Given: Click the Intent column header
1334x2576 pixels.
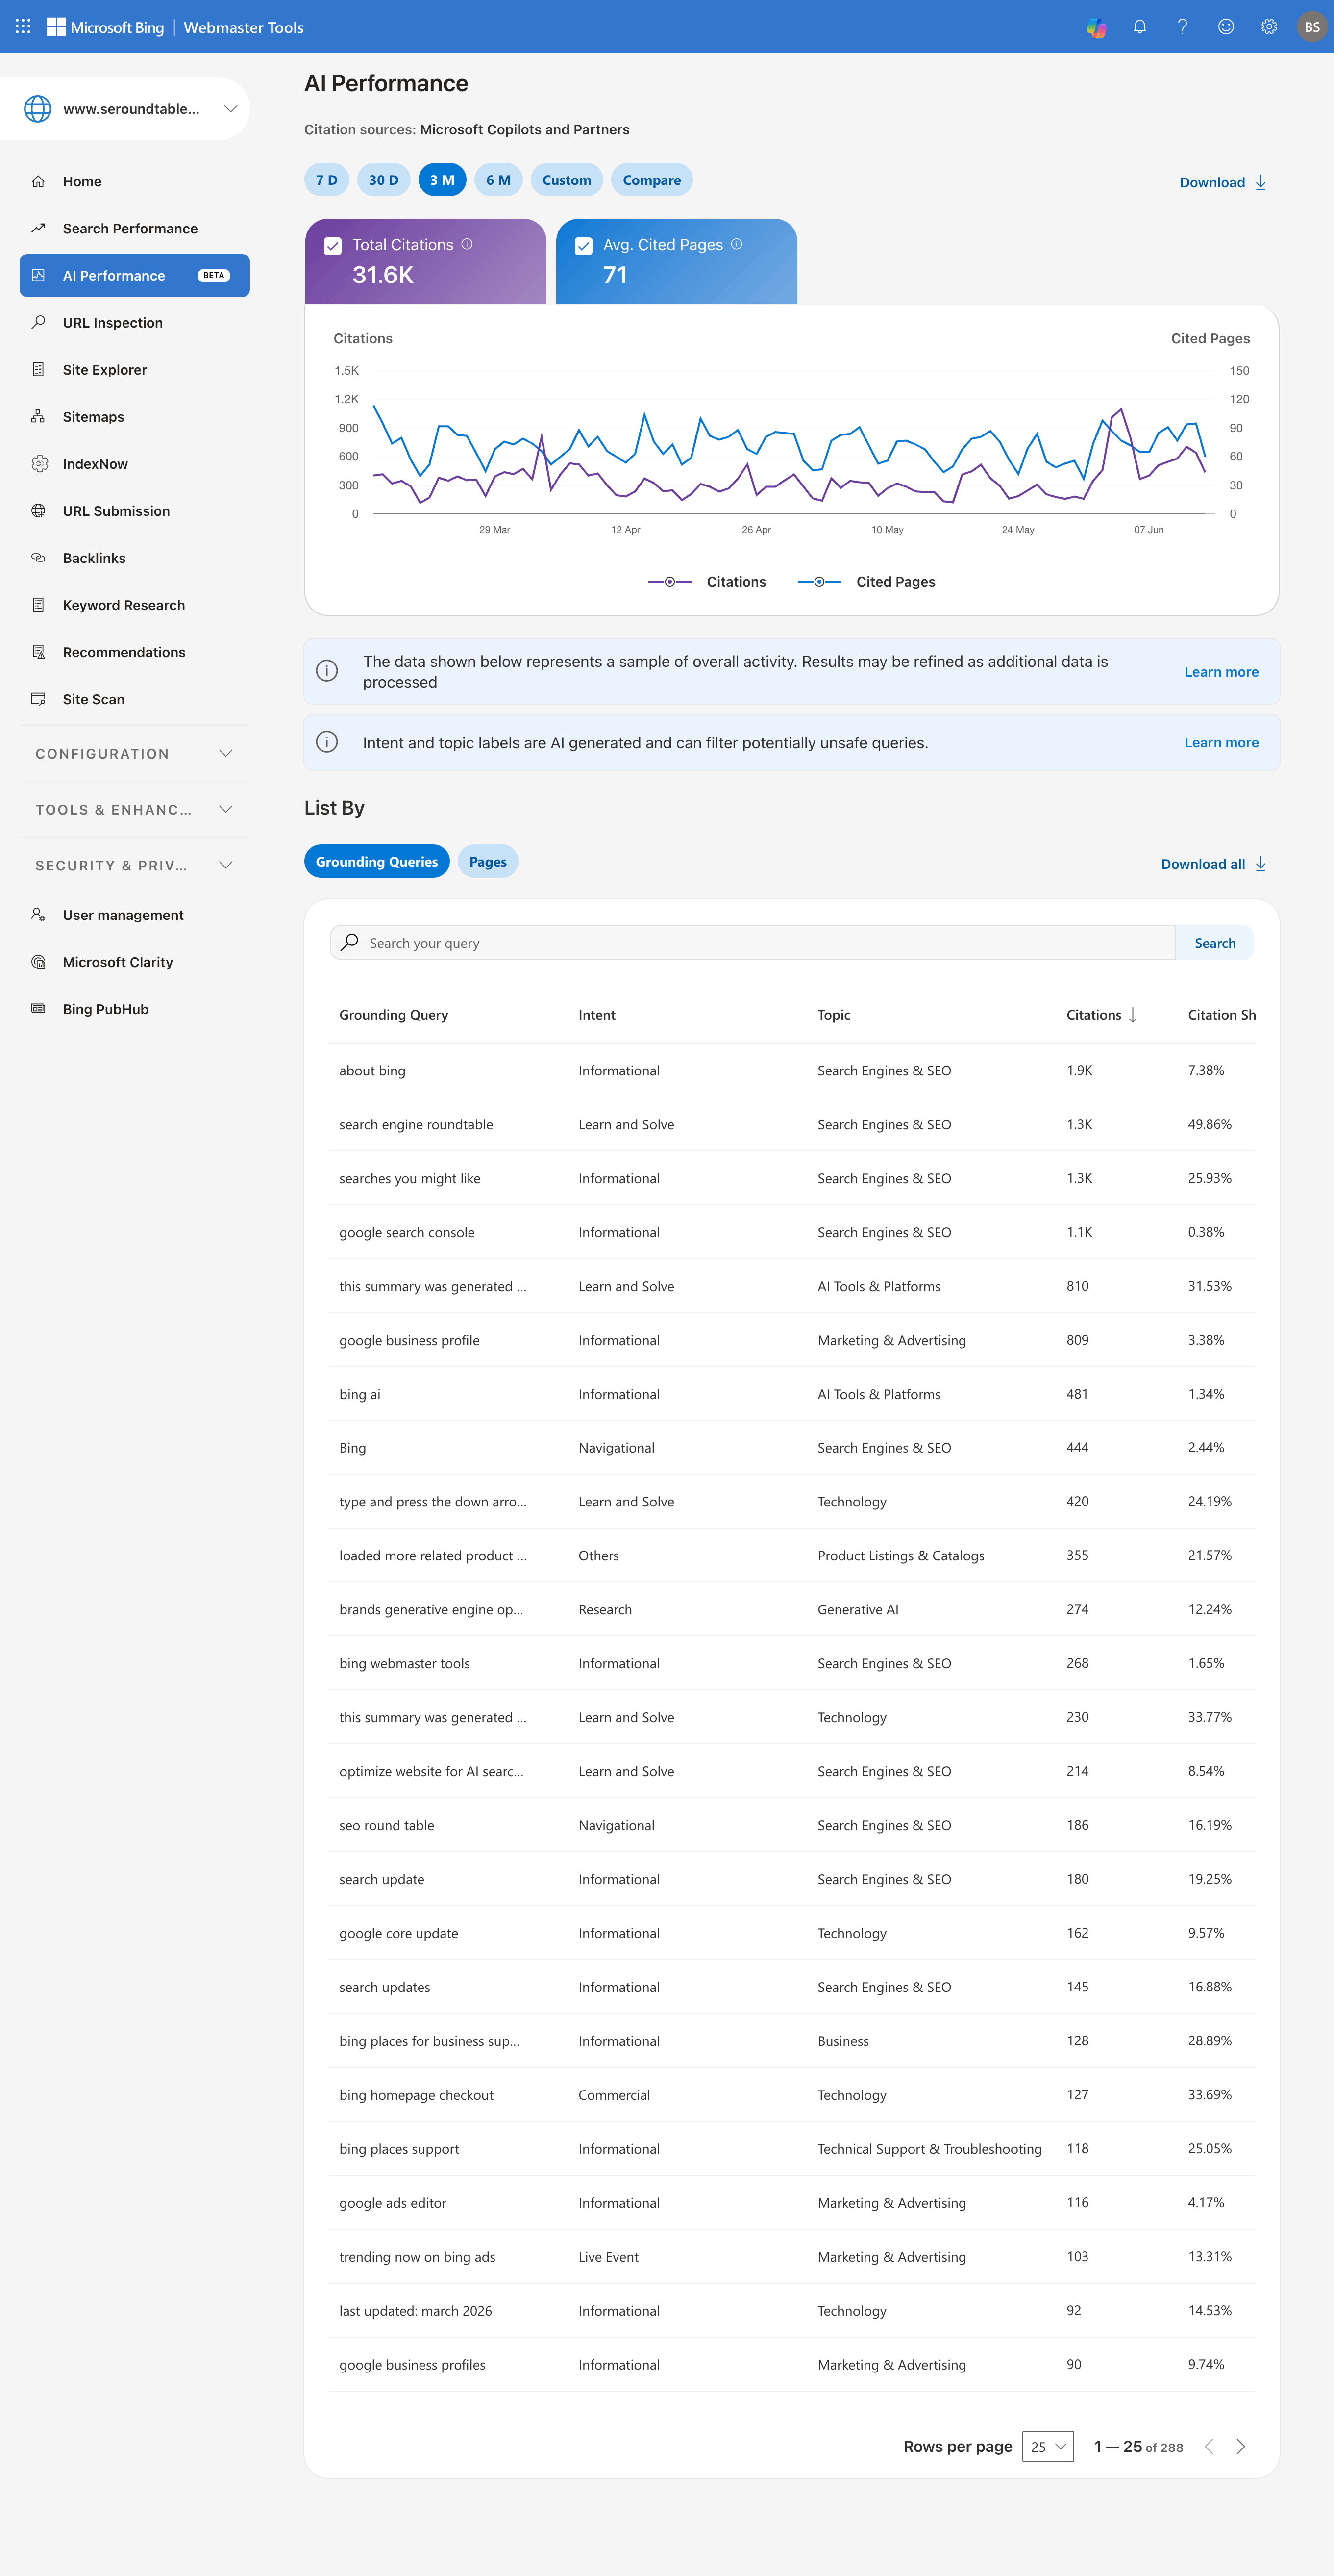Looking at the screenshot, I should click(596, 1015).
